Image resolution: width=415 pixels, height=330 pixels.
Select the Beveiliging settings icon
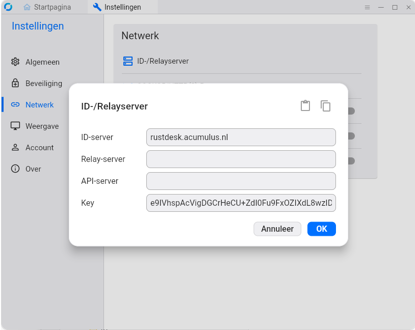click(x=15, y=83)
